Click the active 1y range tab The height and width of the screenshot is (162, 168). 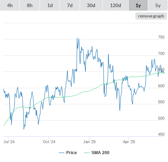138,5
